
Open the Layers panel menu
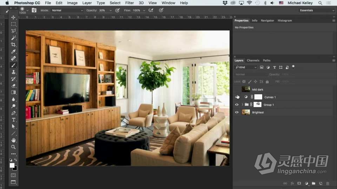[x=334, y=61]
